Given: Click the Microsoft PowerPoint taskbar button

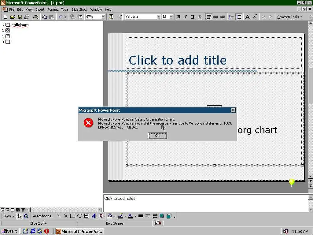Looking at the screenshot, I should (x=79, y=231).
